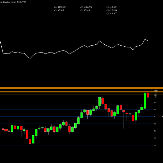Click the tallest green candle near the right edge

(145, 101)
